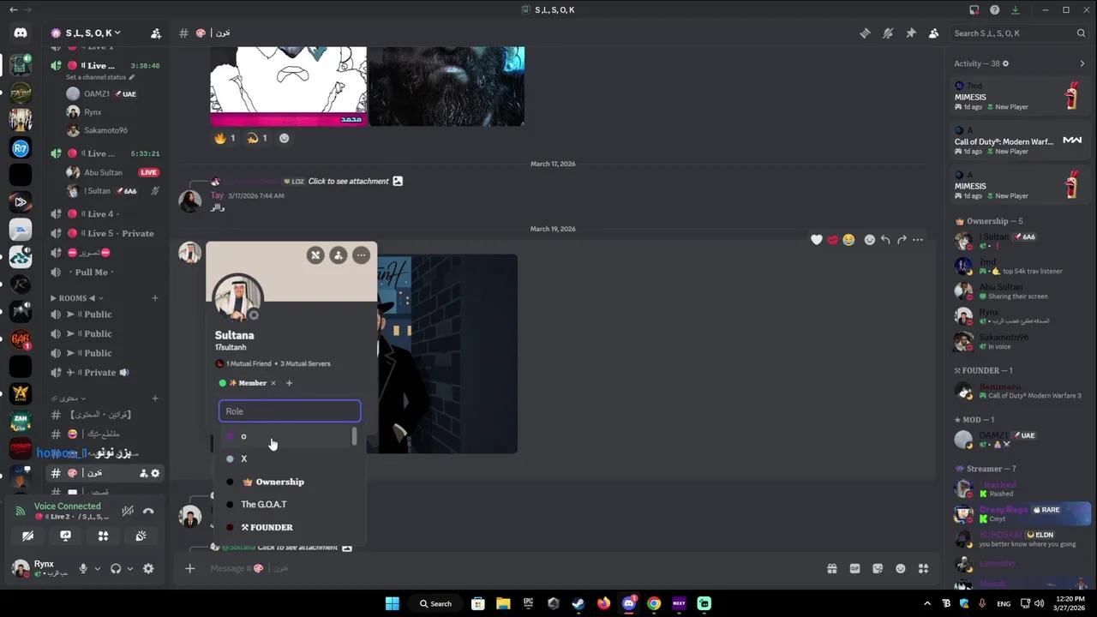Open the GIF picker
Screen dimensions: 1097x617
pyautogui.click(x=854, y=568)
